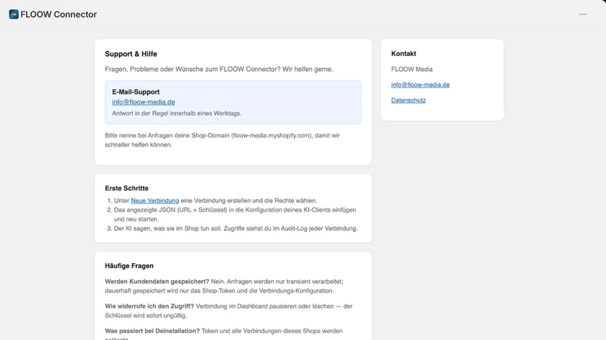Open info@floow-media.de link in Kontakt card
This screenshot has height=340, width=606.
click(x=420, y=85)
